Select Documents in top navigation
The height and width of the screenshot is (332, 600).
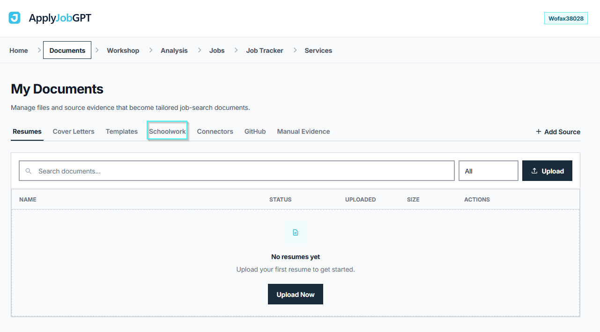[67, 51]
